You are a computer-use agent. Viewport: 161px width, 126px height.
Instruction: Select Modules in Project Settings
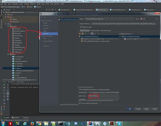(46, 26)
